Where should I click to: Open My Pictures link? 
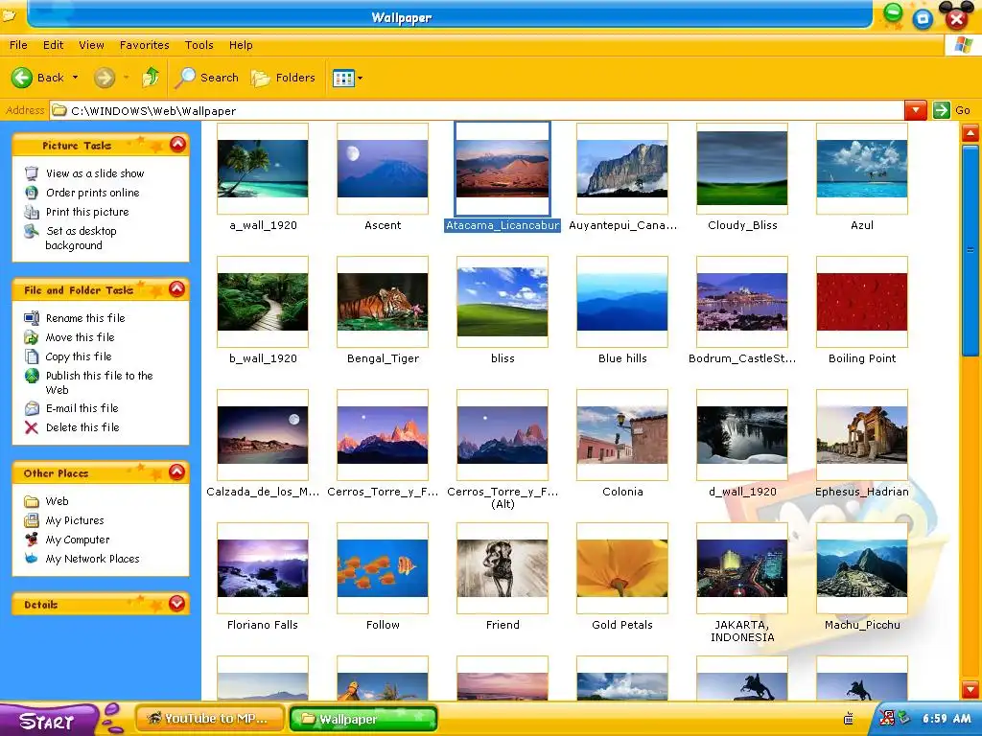click(75, 520)
